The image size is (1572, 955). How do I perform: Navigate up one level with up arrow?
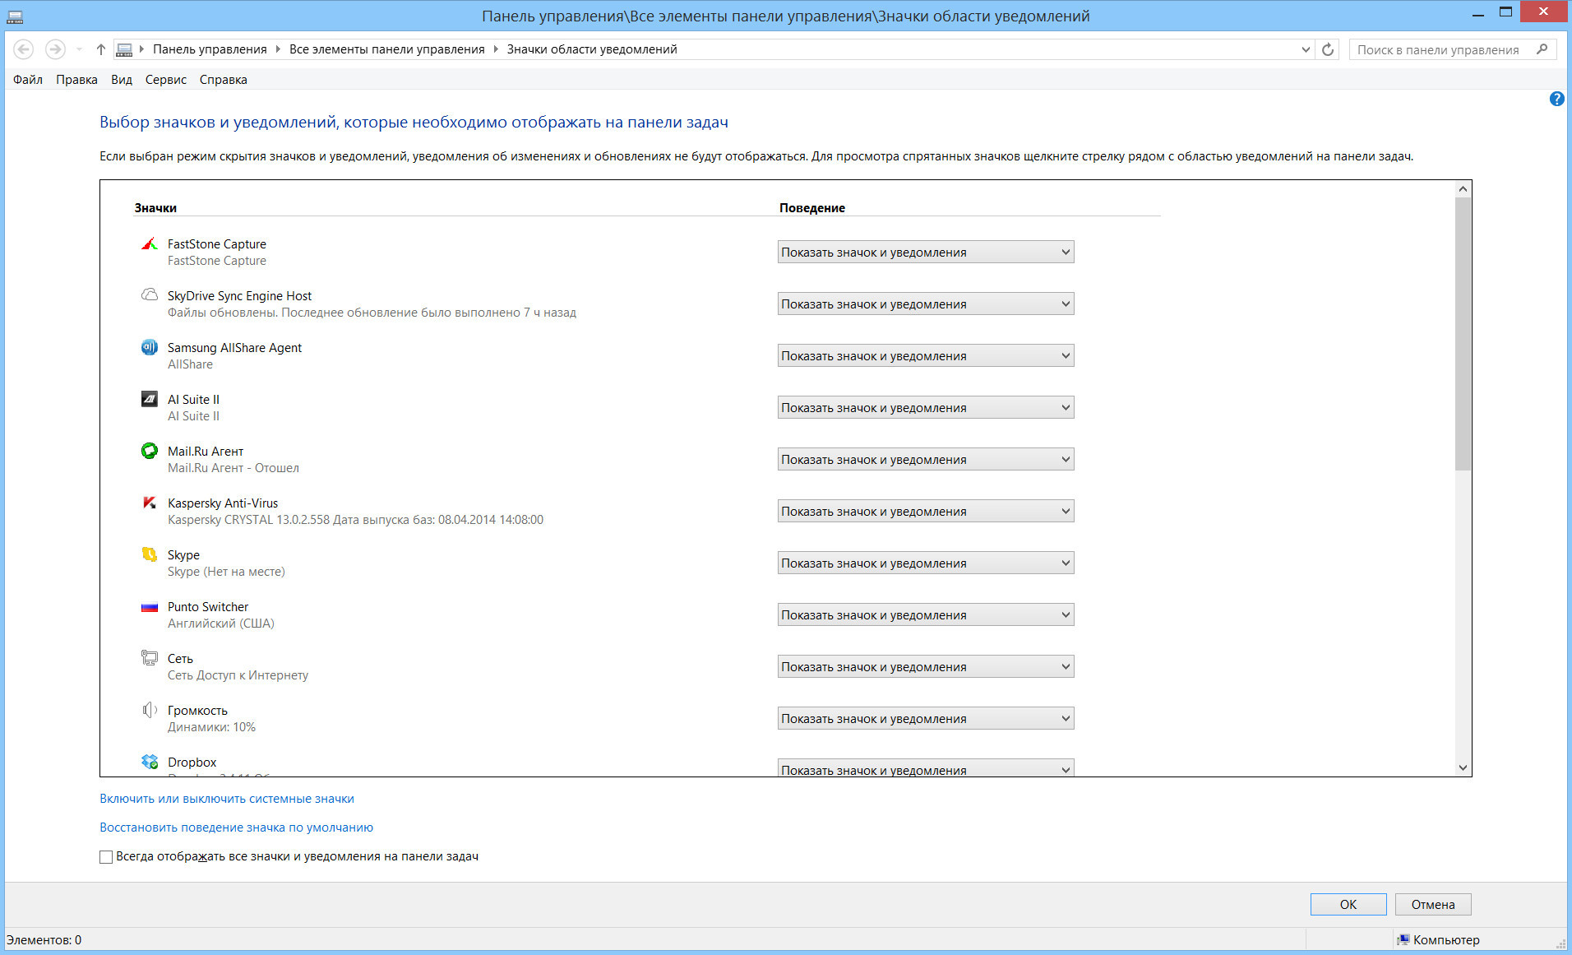click(x=100, y=49)
